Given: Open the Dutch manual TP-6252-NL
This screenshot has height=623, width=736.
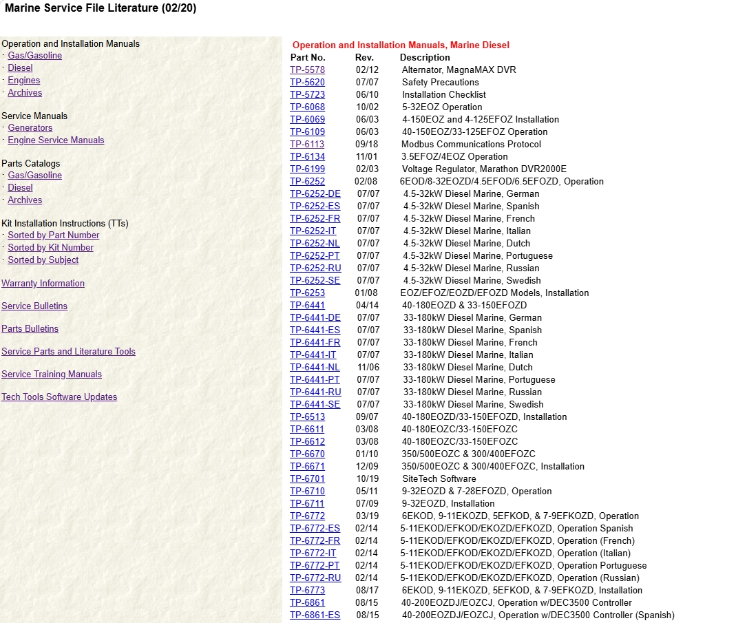Looking at the screenshot, I should [315, 244].
